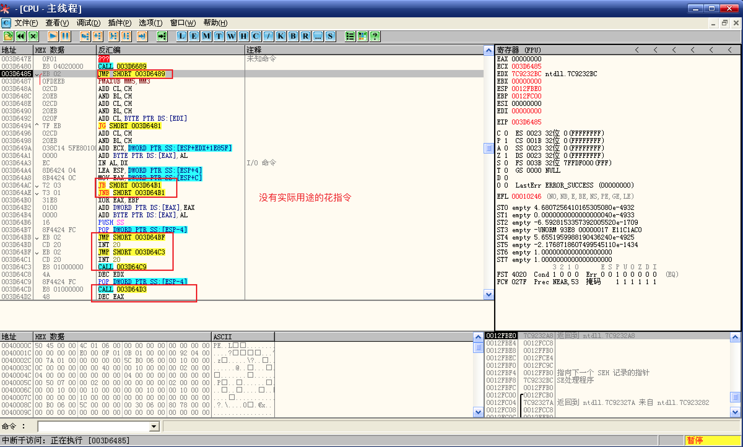This screenshot has width=743, height=447.
Task: Toggle register view via 寄存器 (FPU) header
Action: [519, 50]
